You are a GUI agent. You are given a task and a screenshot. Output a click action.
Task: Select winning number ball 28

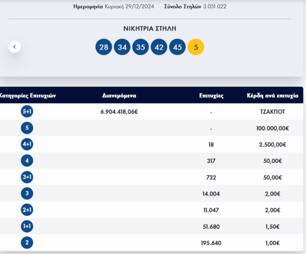click(x=104, y=47)
